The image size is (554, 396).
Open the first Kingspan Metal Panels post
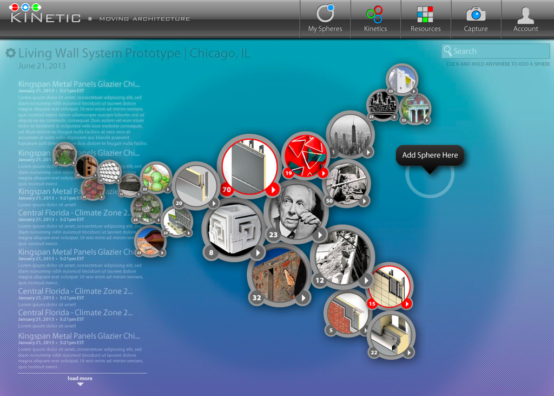pyautogui.click(x=79, y=84)
